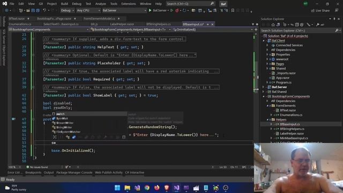Select BfText.razor in Solution Explorer
Image resolution: width=343 pixels, height=193 pixels.
click(288, 110)
